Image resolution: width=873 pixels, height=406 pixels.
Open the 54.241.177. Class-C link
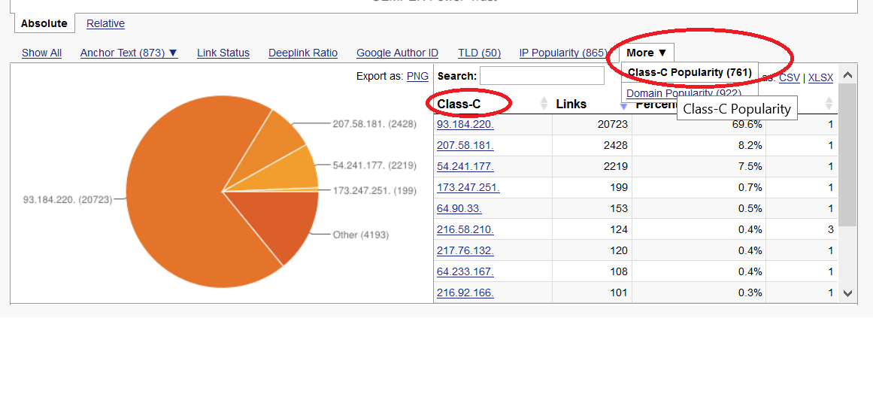pos(465,166)
